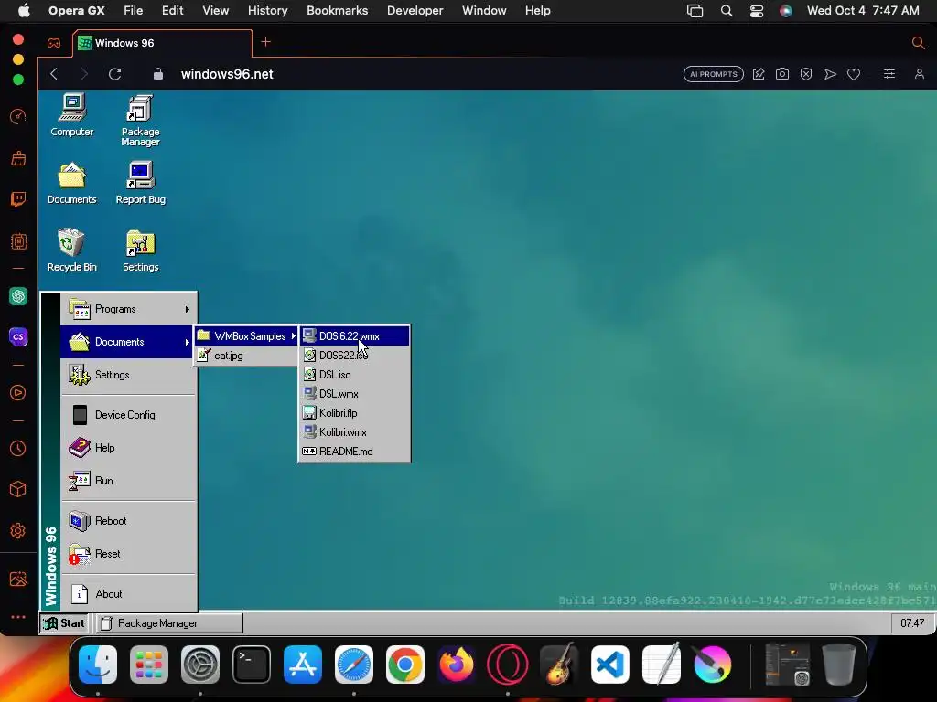Expand the Programs submenu in Start menu

click(128, 309)
